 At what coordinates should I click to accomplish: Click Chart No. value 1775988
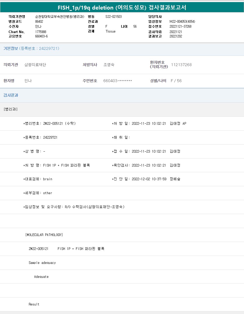pos(41,32)
